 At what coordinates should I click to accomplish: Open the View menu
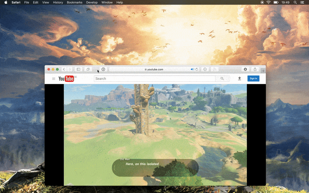coord(46,2)
